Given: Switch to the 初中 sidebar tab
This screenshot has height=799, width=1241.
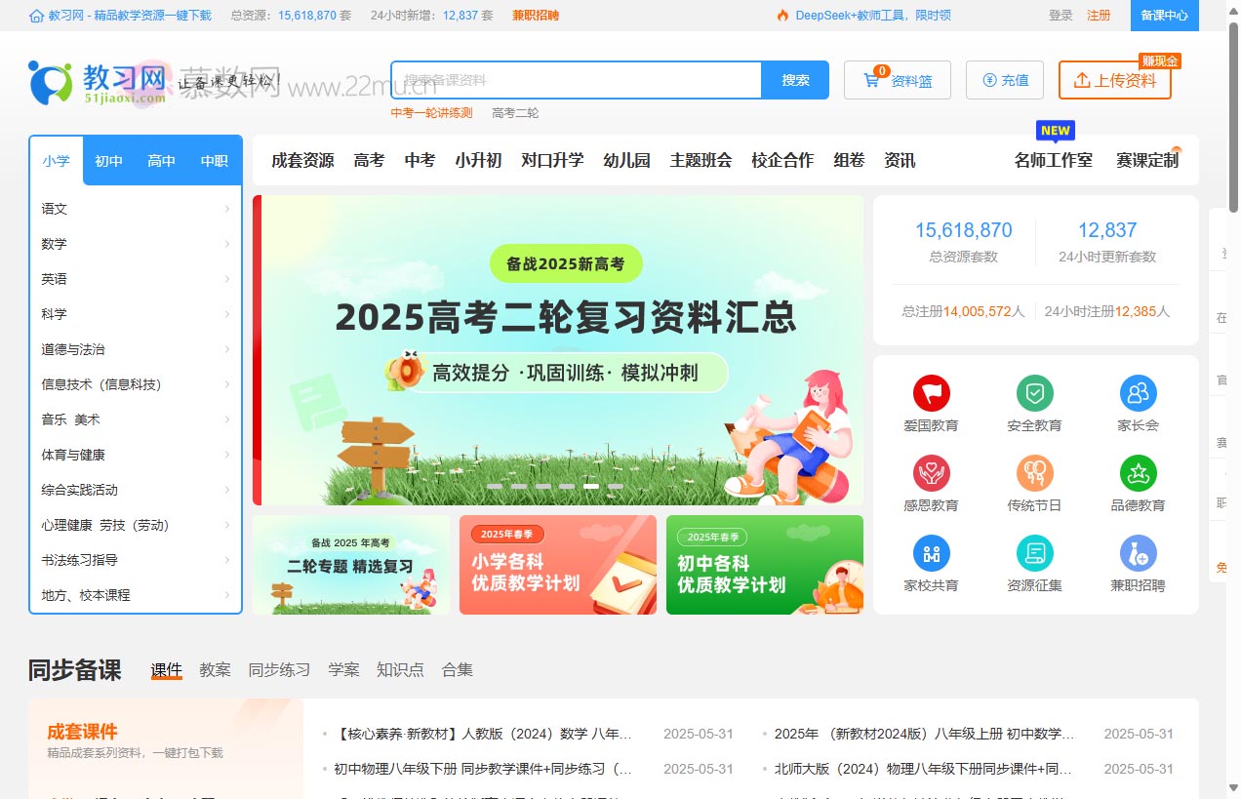Looking at the screenshot, I should point(108,160).
